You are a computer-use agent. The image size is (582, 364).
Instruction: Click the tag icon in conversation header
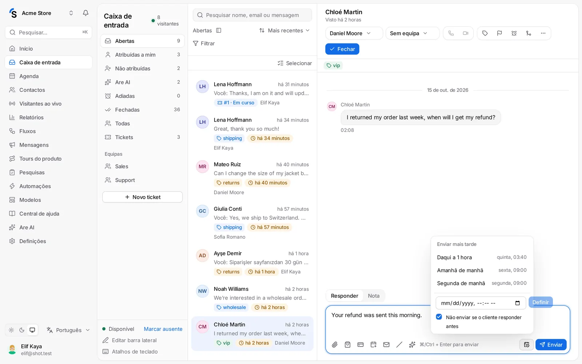[485, 33]
